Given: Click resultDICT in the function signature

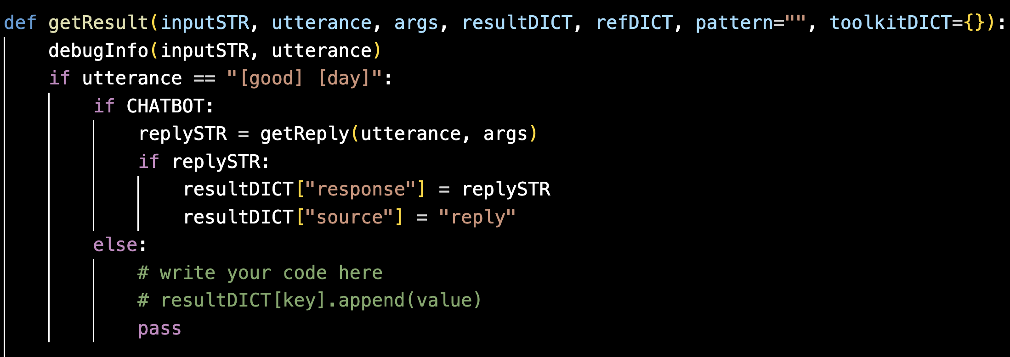Looking at the screenshot, I should [517, 22].
